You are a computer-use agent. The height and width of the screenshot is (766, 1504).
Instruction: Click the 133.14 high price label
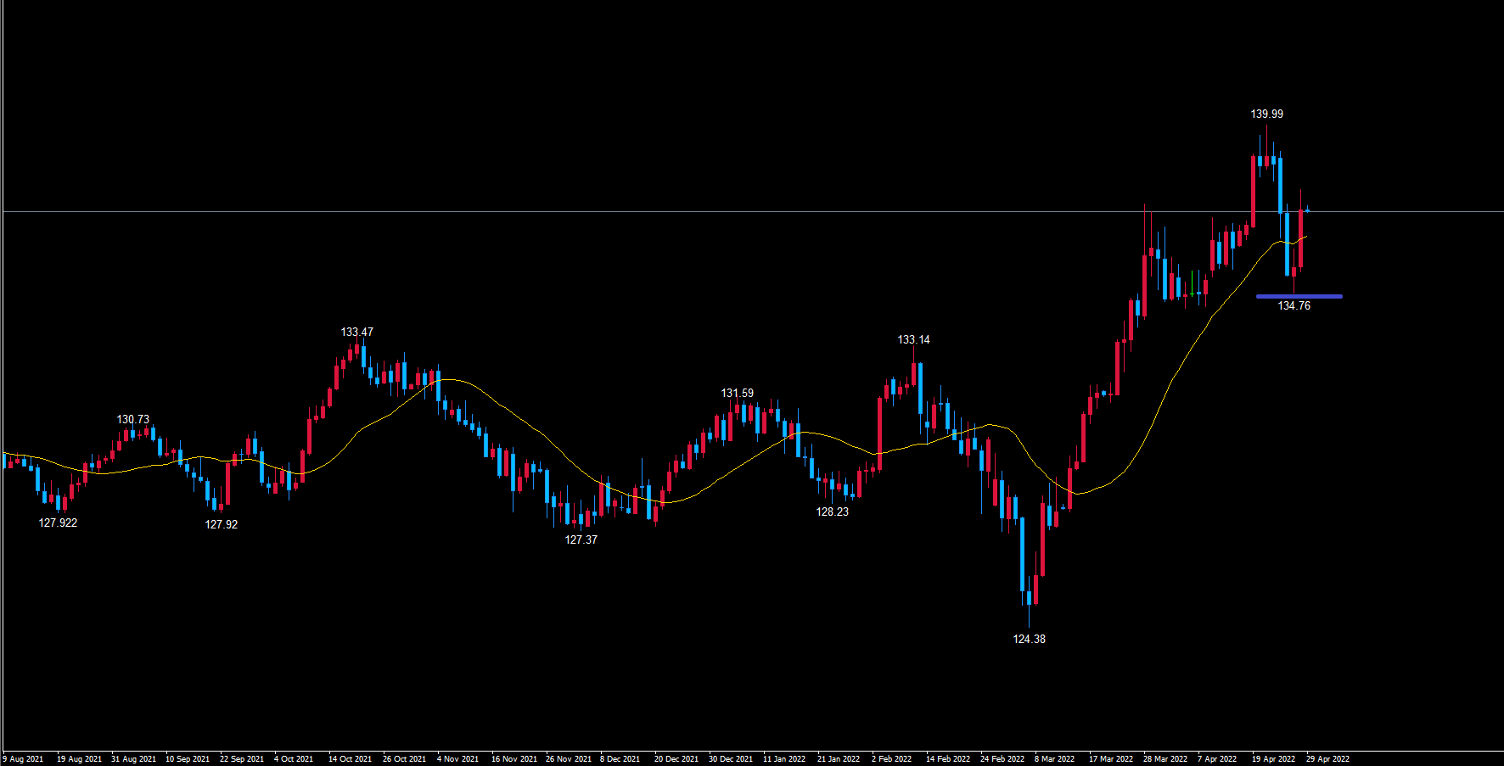pyautogui.click(x=913, y=339)
